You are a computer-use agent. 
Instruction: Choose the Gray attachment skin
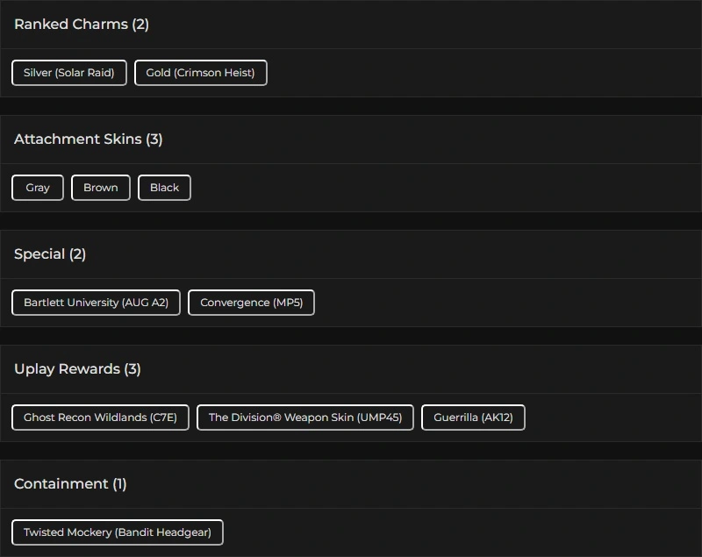pyautogui.click(x=38, y=188)
